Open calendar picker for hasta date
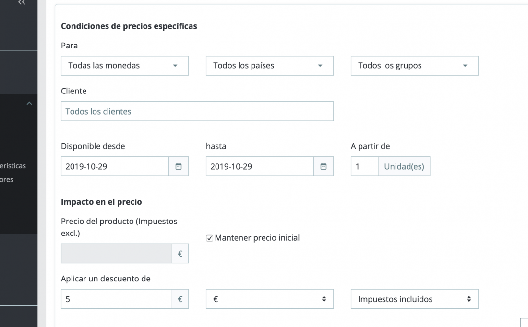Image resolution: width=528 pixels, height=327 pixels. tap(323, 166)
